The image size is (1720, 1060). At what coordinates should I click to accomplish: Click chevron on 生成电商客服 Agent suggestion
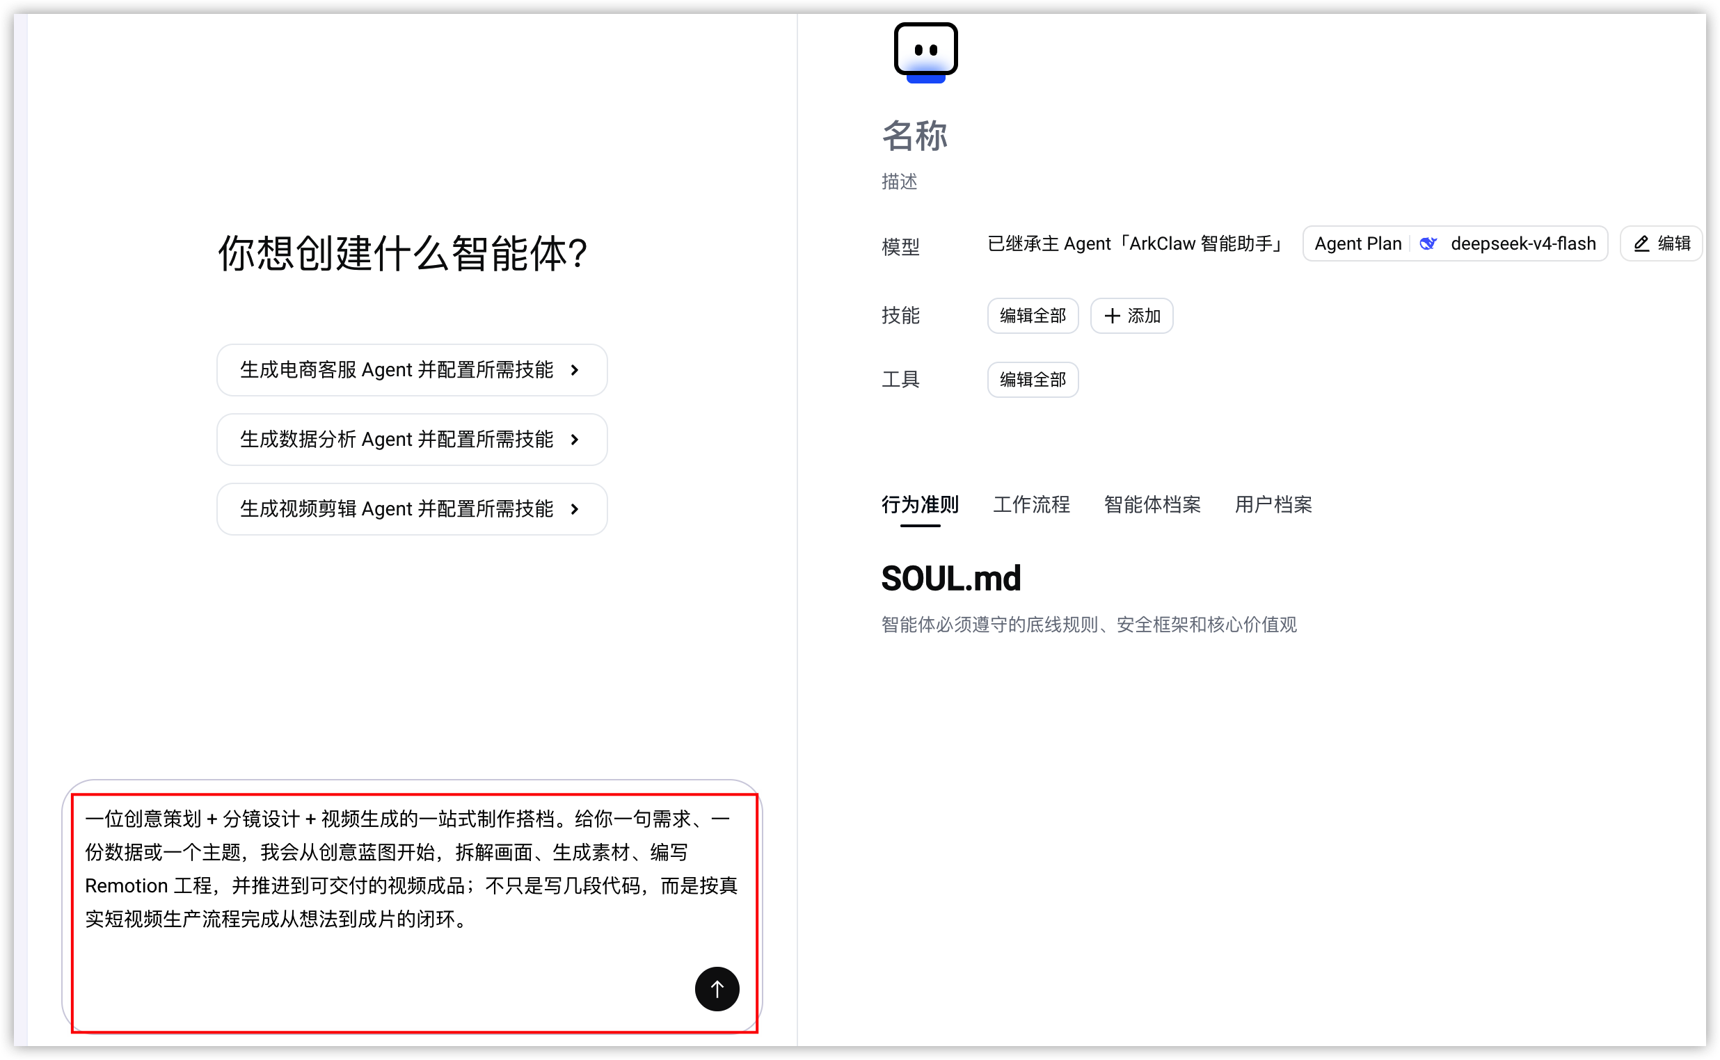(574, 370)
